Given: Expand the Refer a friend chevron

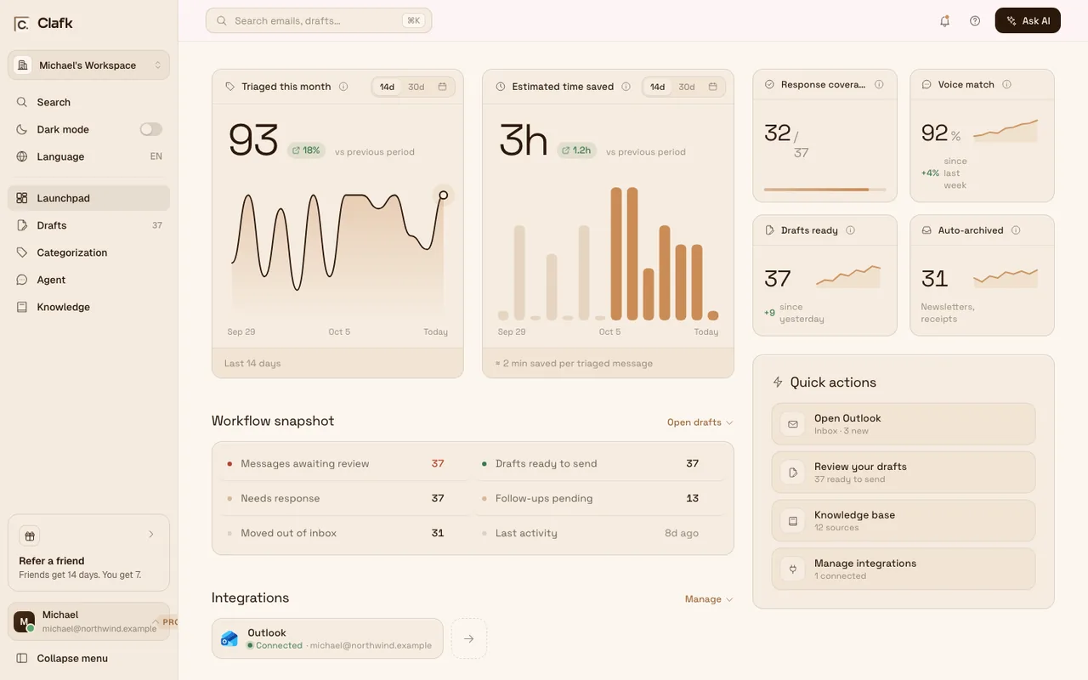Looking at the screenshot, I should point(151,535).
